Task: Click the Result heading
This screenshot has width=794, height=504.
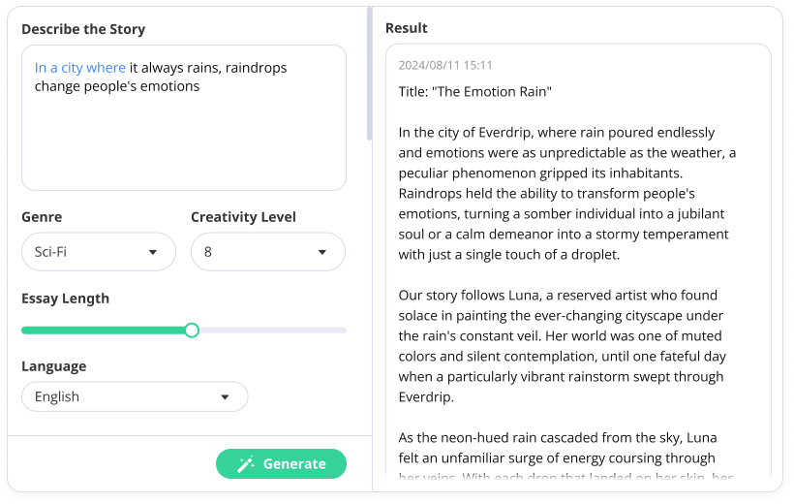Action: (x=406, y=28)
